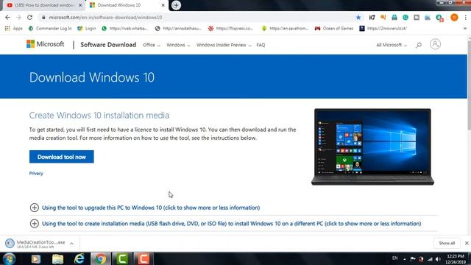Click the volume speaker tray icon
The image size is (471, 265).
click(439, 259)
